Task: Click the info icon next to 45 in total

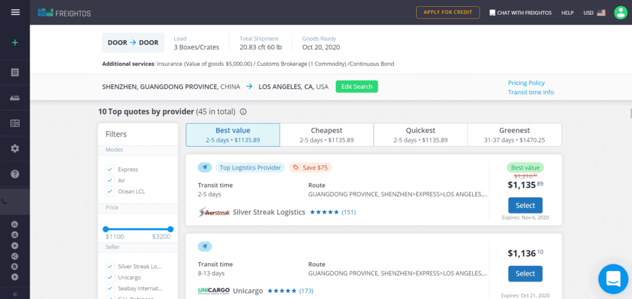Action: tap(243, 112)
